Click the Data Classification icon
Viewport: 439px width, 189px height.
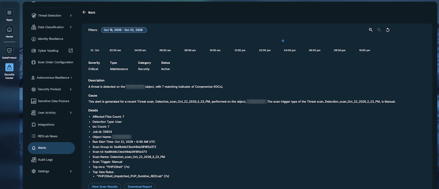pyautogui.click(x=34, y=27)
